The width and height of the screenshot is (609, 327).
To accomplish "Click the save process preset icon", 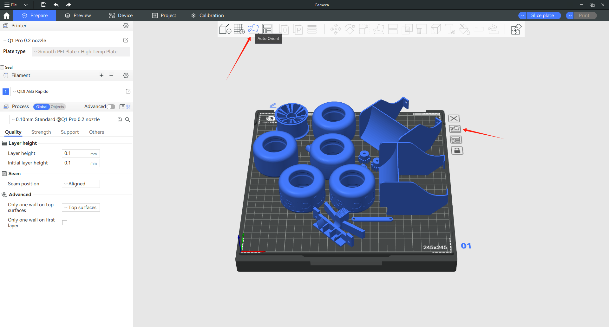I will (120, 119).
